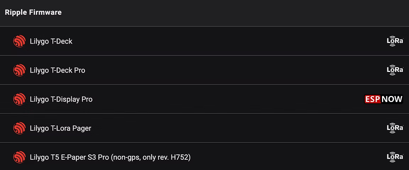The width and height of the screenshot is (409, 170).
Task: Click the Ripple Firmware section header
Action: (33, 12)
